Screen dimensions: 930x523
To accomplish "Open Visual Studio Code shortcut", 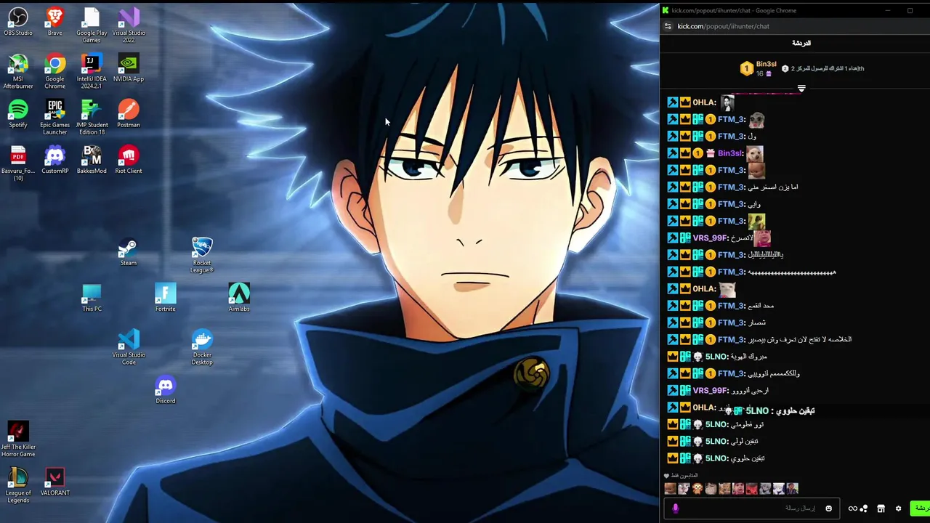I will coord(129,347).
